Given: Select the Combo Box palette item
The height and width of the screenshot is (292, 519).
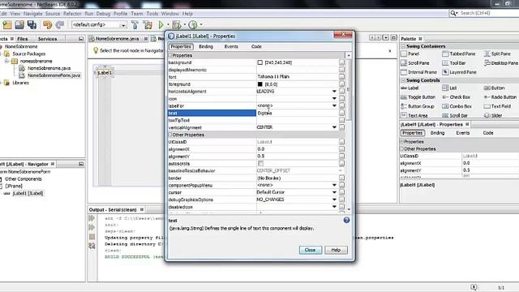Looking at the screenshot, I should tap(457, 106).
